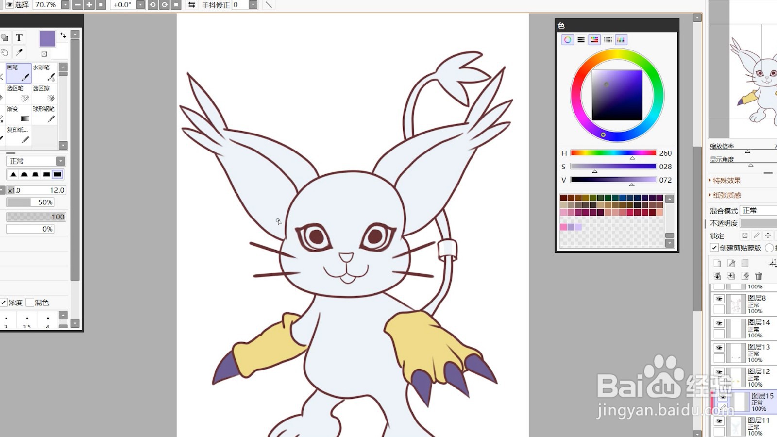Select the 渐变 gradient tool
This screenshot has width=777, height=437.
[18, 115]
